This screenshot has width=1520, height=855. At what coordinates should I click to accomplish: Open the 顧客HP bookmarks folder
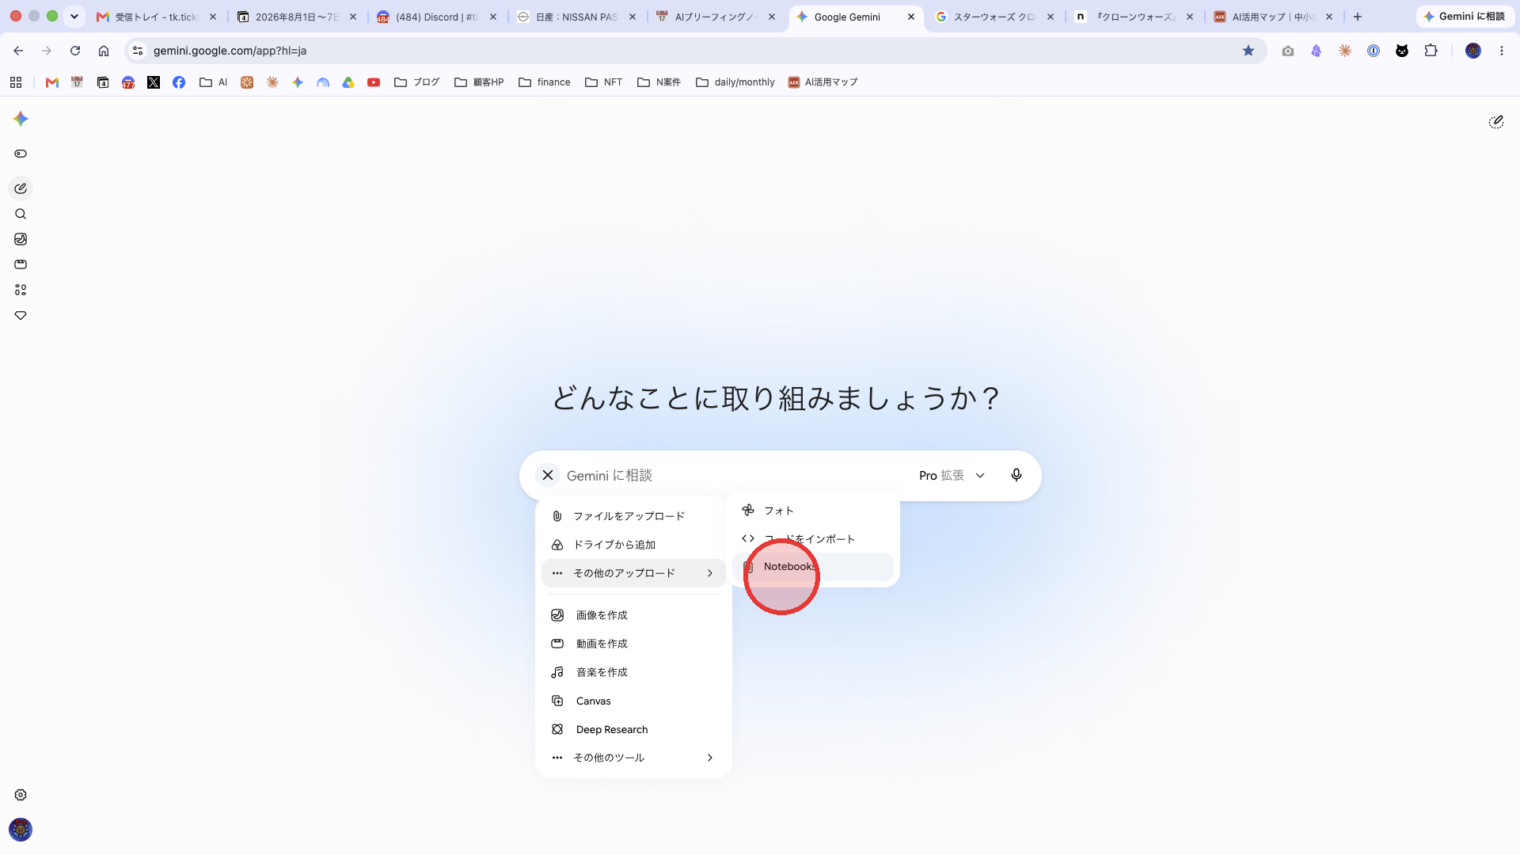coord(480,82)
